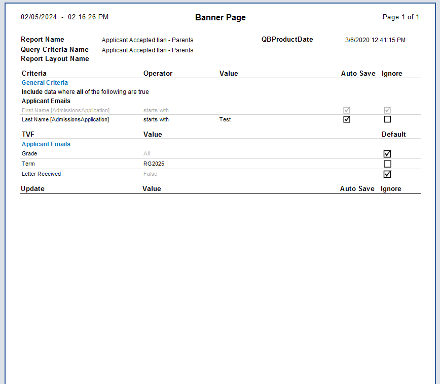Screen dimensions: 440x384
Task: Click the Update section header
Action: click(32, 188)
